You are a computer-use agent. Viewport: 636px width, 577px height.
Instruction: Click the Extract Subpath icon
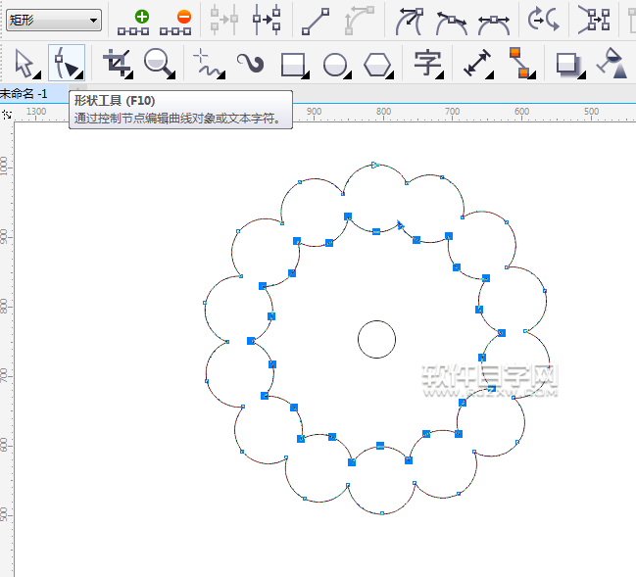pos(594,20)
